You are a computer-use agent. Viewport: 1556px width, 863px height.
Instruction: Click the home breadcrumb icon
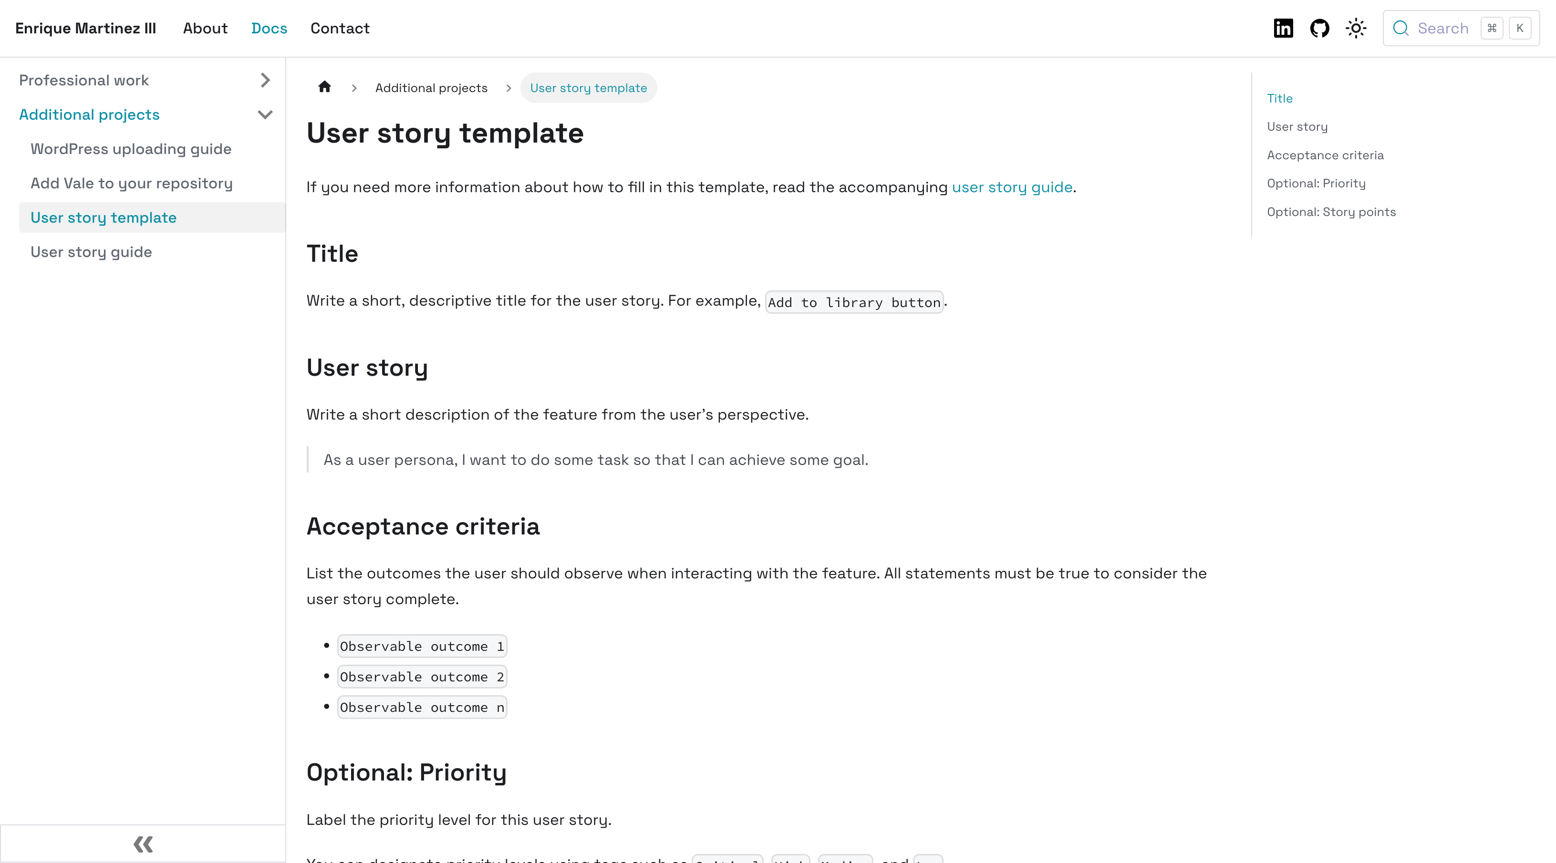[x=324, y=87]
